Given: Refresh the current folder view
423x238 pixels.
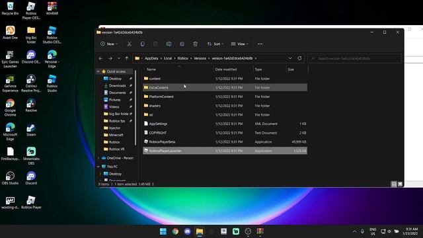Looking at the screenshot, I should [x=299, y=58].
